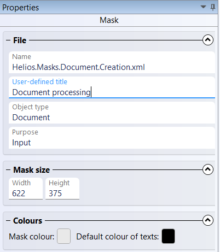Open the black Default colour of texts swatch

168,236
